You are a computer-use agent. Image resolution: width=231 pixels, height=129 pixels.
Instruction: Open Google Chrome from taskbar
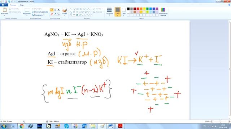22,126
